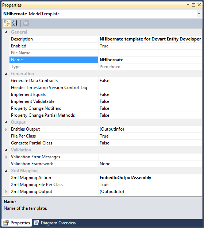Click Xml Mapping Output value (OutputInfo)
204x228 pixels.
(x=112, y=192)
